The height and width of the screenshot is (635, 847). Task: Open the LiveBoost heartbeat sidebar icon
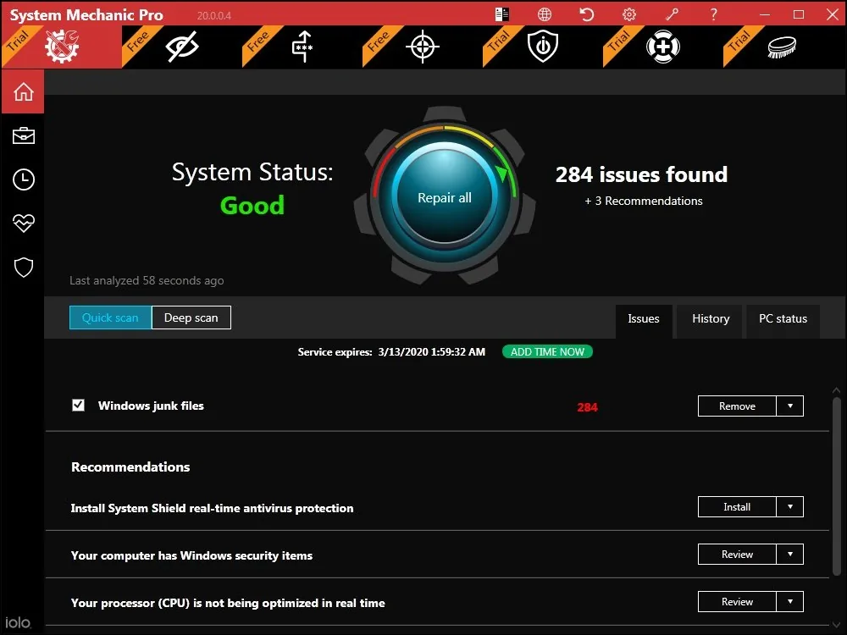(23, 223)
